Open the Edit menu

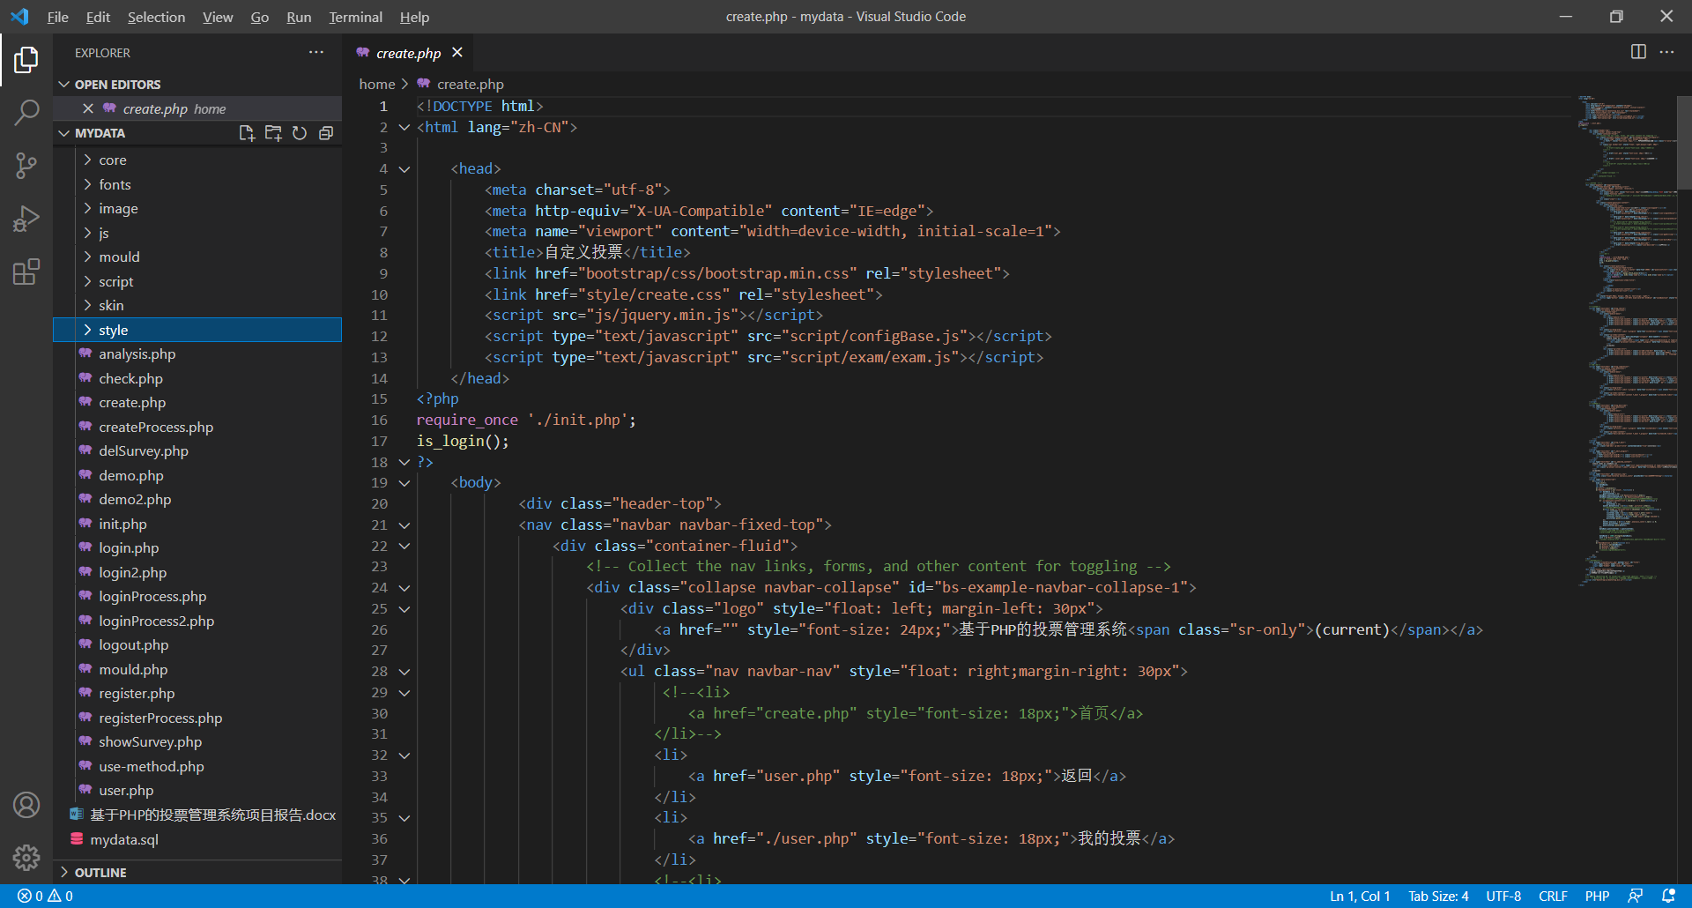coord(98,17)
